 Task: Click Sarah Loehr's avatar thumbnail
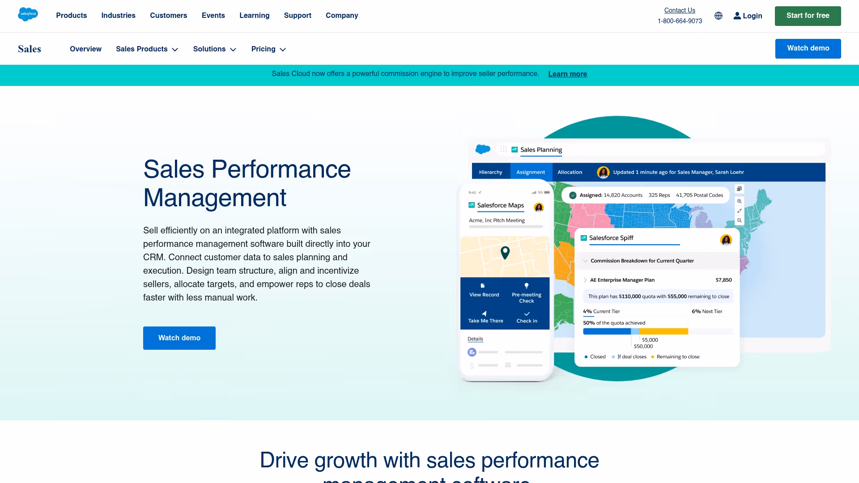pos(604,172)
